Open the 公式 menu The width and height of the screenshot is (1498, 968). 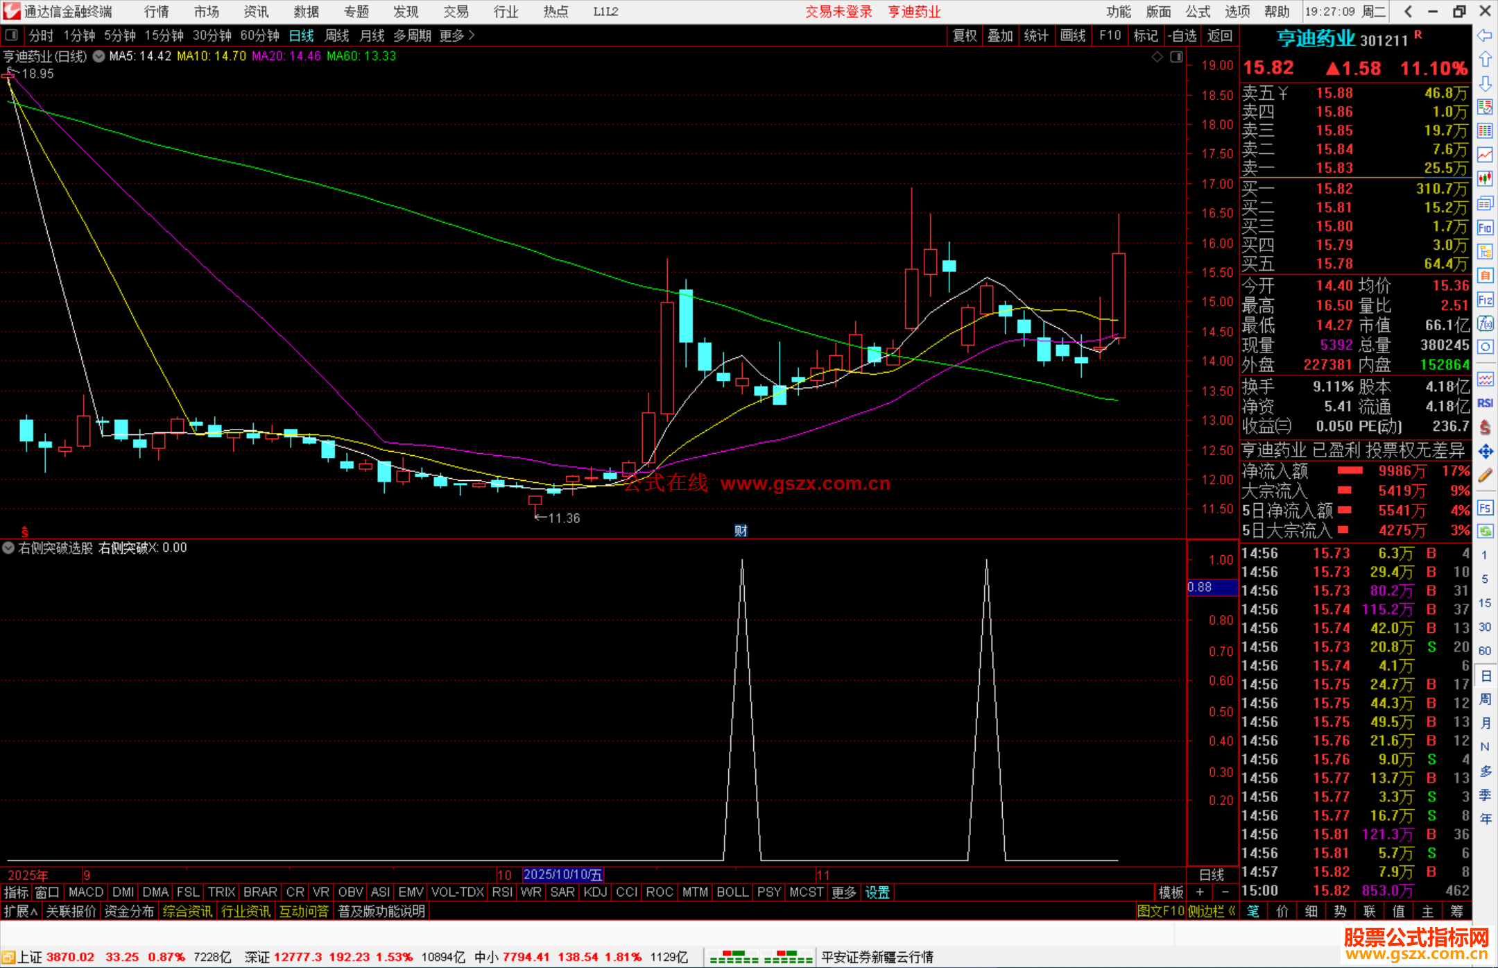(x=1197, y=12)
